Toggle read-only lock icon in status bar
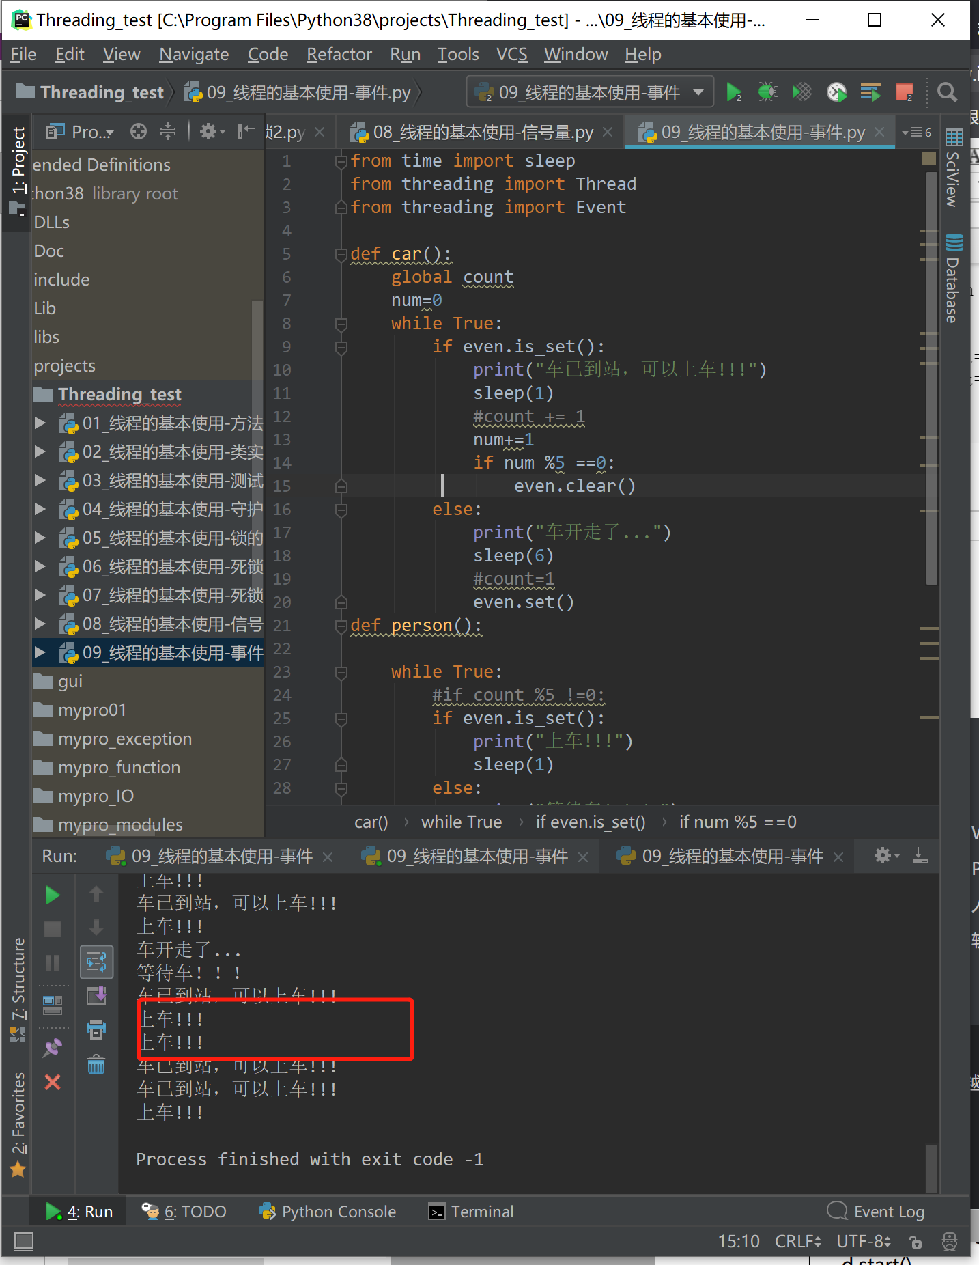 (916, 1241)
